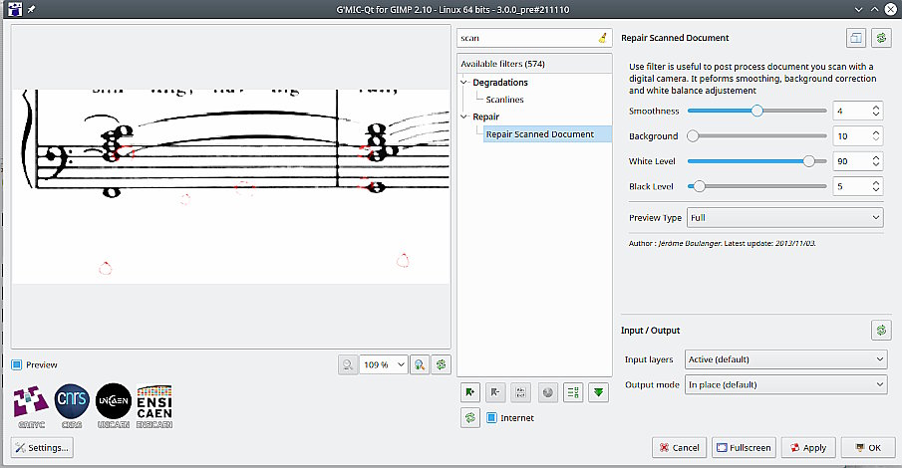Open the Settings dialog

click(x=42, y=447)
